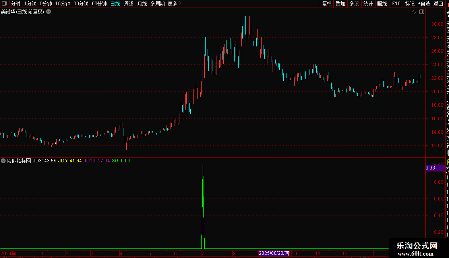This screenshot has height=258, width=449.
Task: Click the green XG signal spike
Action: pos(203,206)
